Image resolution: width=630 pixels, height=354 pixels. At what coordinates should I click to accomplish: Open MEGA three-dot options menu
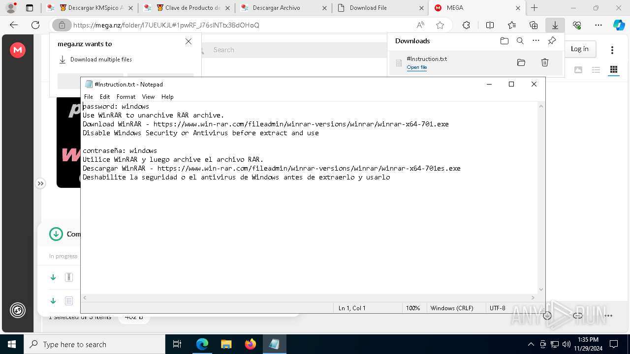pyautogui.click(x=612, y=50)
